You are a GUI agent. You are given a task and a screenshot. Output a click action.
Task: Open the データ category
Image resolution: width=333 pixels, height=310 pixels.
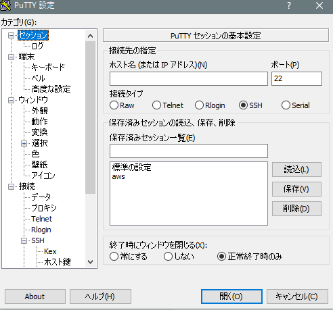pyautogui.click(x=41, y=197)
